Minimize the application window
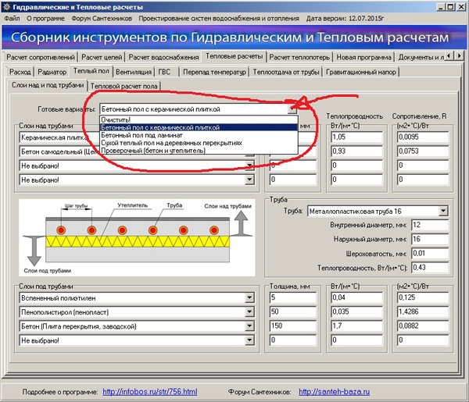469x402 pixels. point(441,7)
